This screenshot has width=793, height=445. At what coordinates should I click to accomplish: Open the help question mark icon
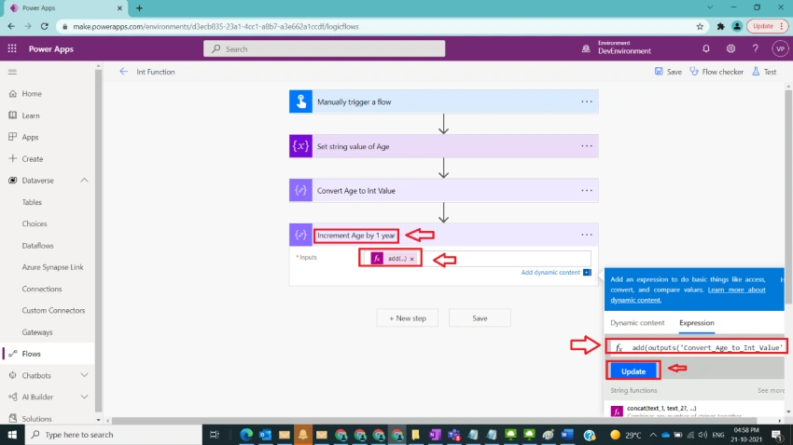pos(755,48)
